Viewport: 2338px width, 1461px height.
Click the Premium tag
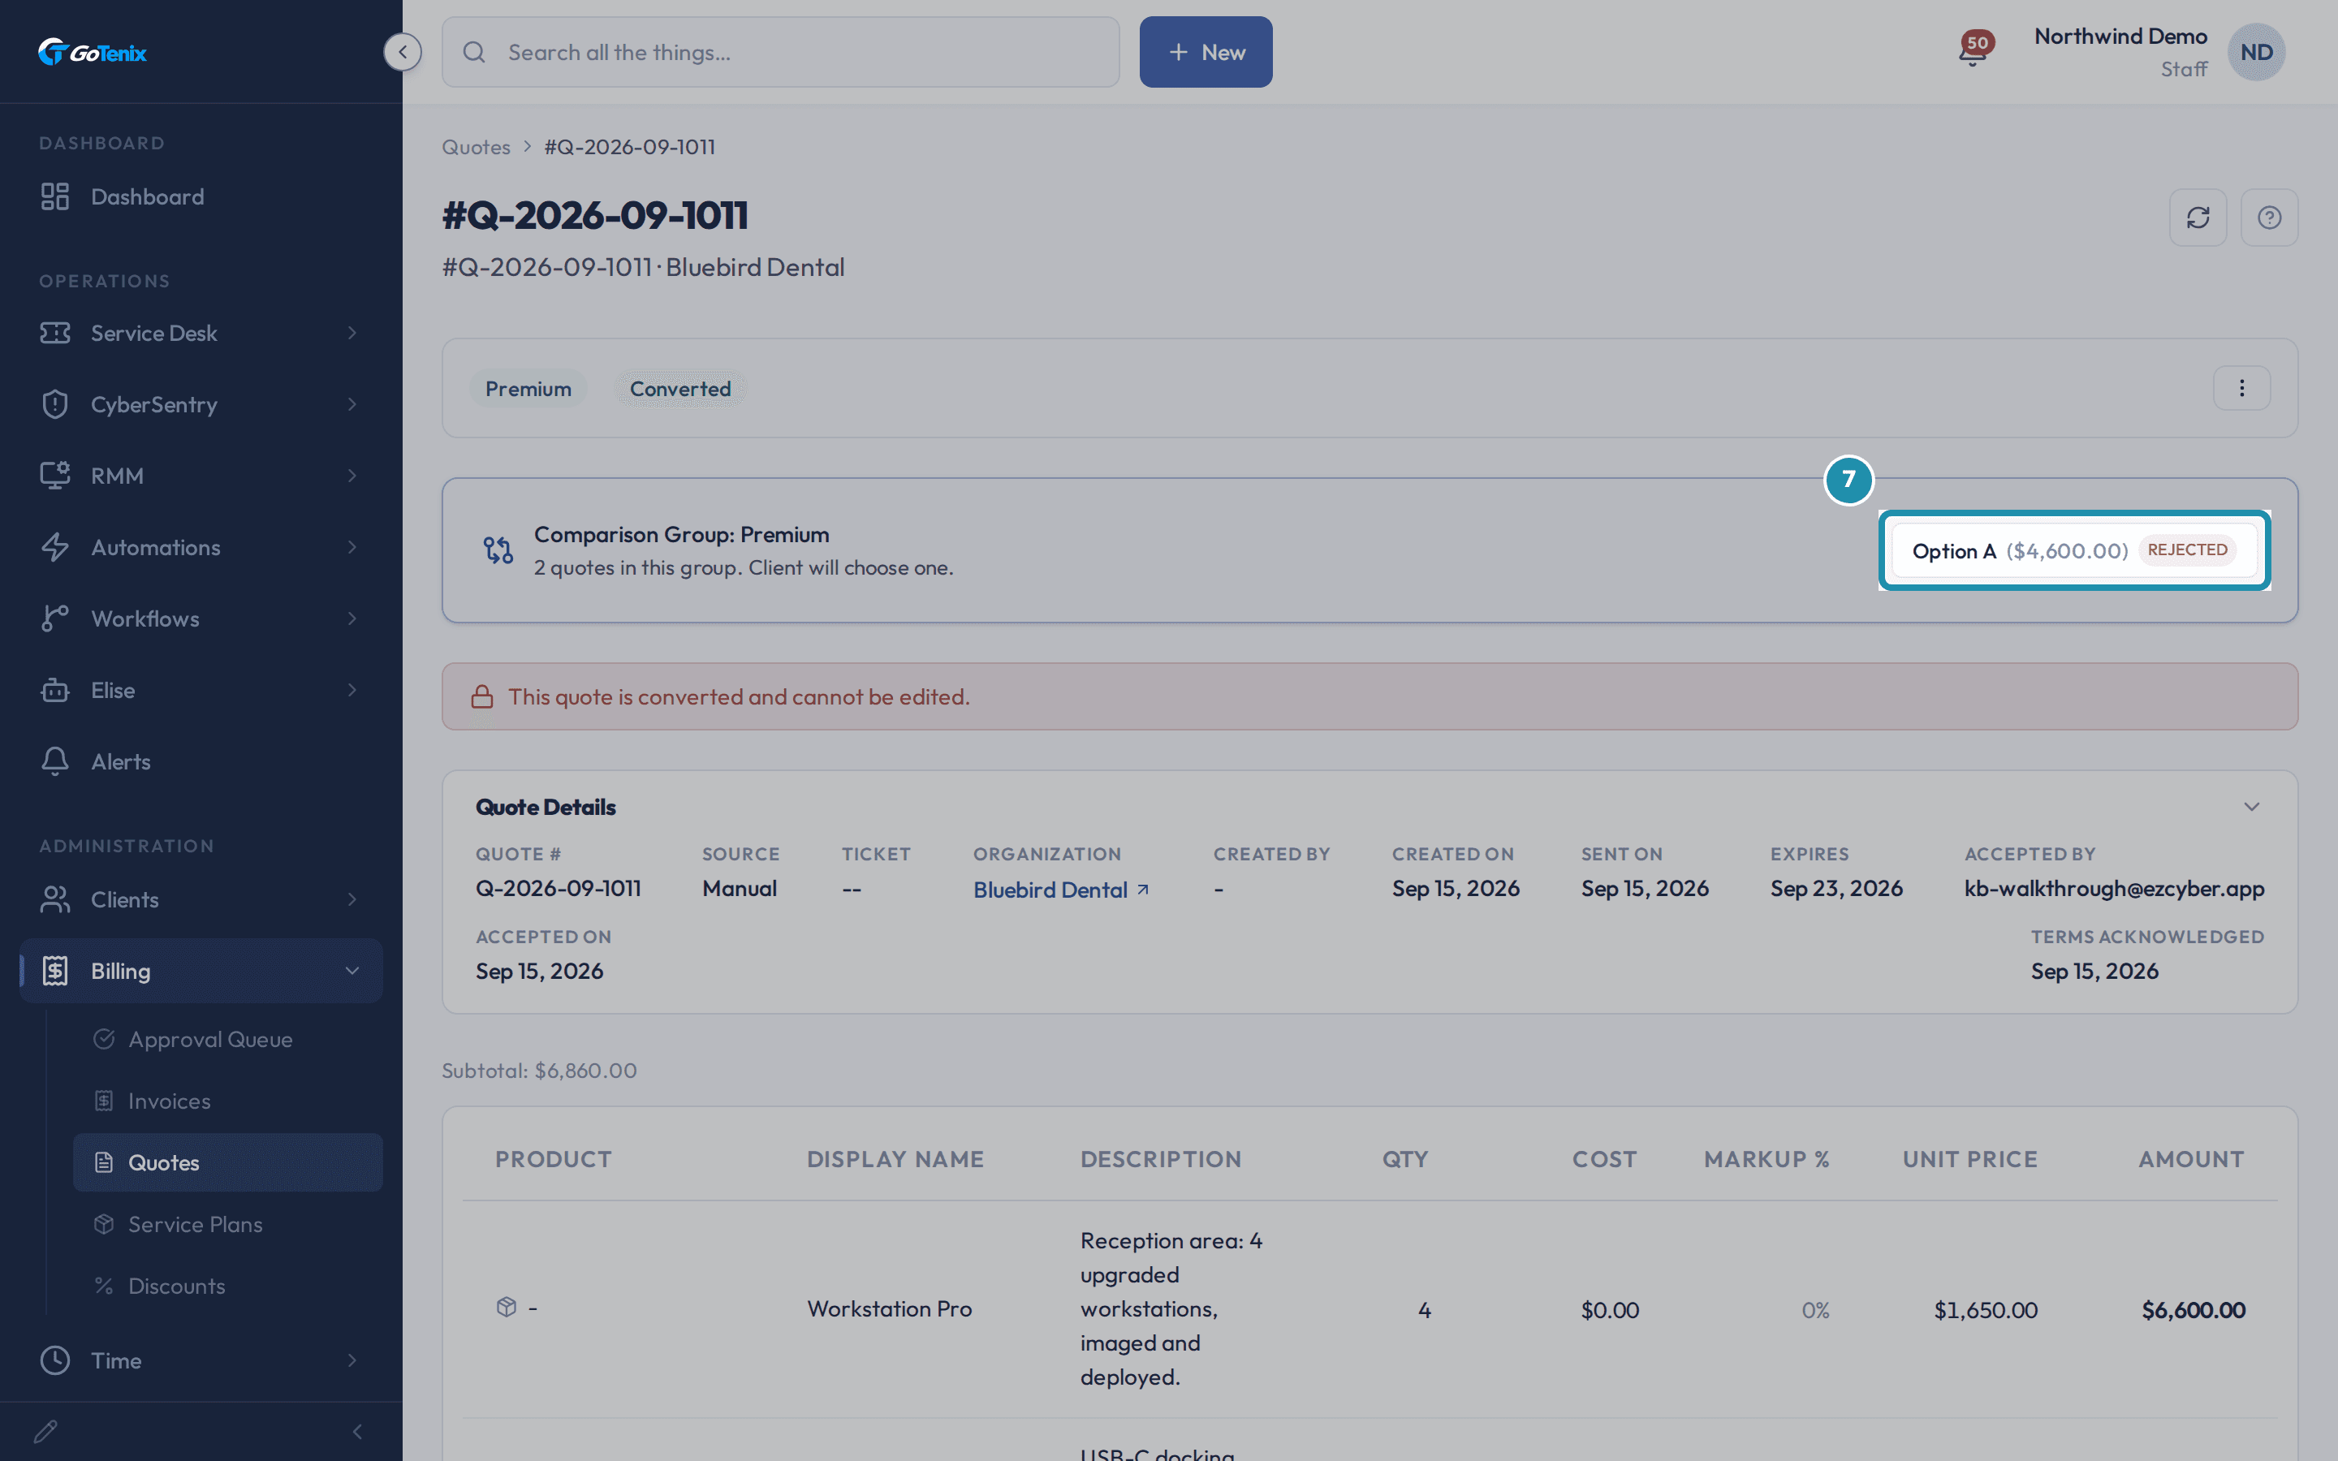click(x=528, y=389)
